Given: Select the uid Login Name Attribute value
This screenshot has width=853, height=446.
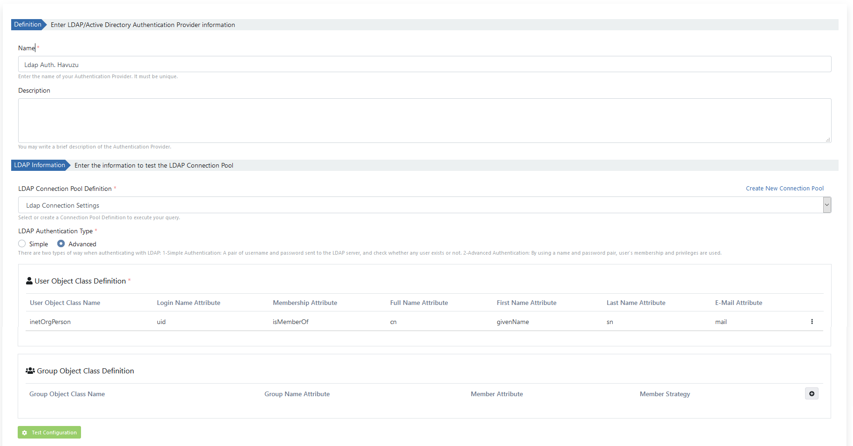Looking at the screenshot, I should (x=161, y=321).
